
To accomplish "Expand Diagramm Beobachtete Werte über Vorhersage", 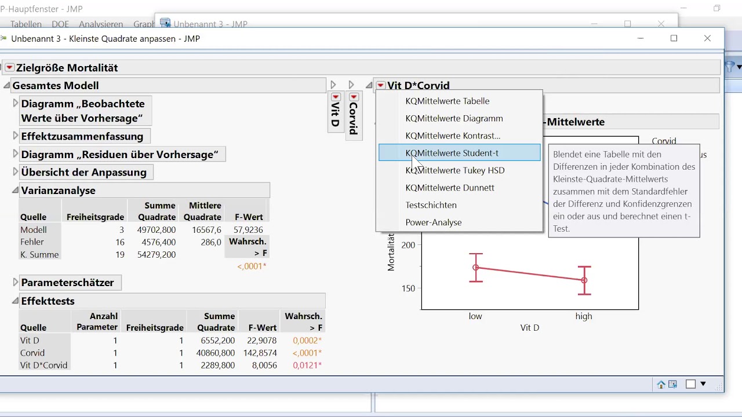I will point(16,104).
